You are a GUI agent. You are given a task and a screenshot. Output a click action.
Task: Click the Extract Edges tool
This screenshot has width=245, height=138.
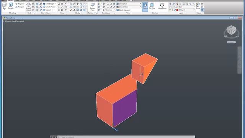click(49, 4)
